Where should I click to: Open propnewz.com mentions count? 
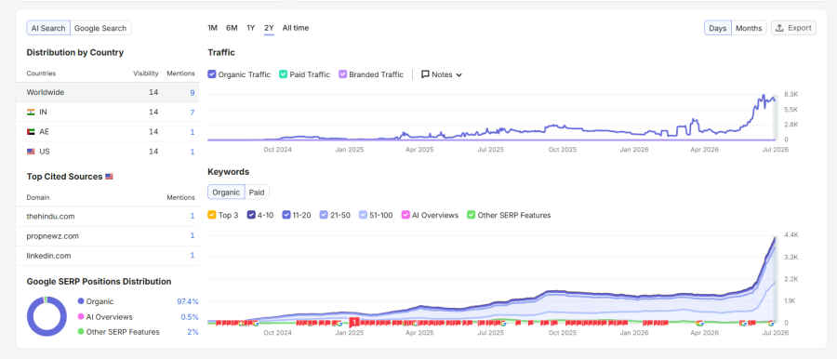(193, 236)
